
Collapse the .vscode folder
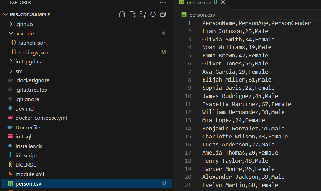[x=24, y=34]
